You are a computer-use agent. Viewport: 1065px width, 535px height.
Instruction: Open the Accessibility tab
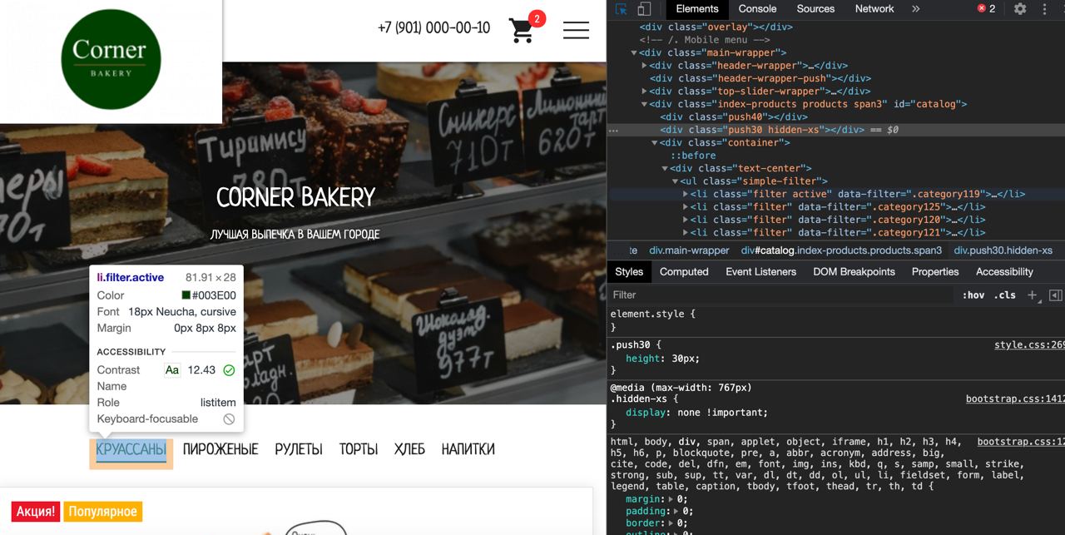(1004, 272)
